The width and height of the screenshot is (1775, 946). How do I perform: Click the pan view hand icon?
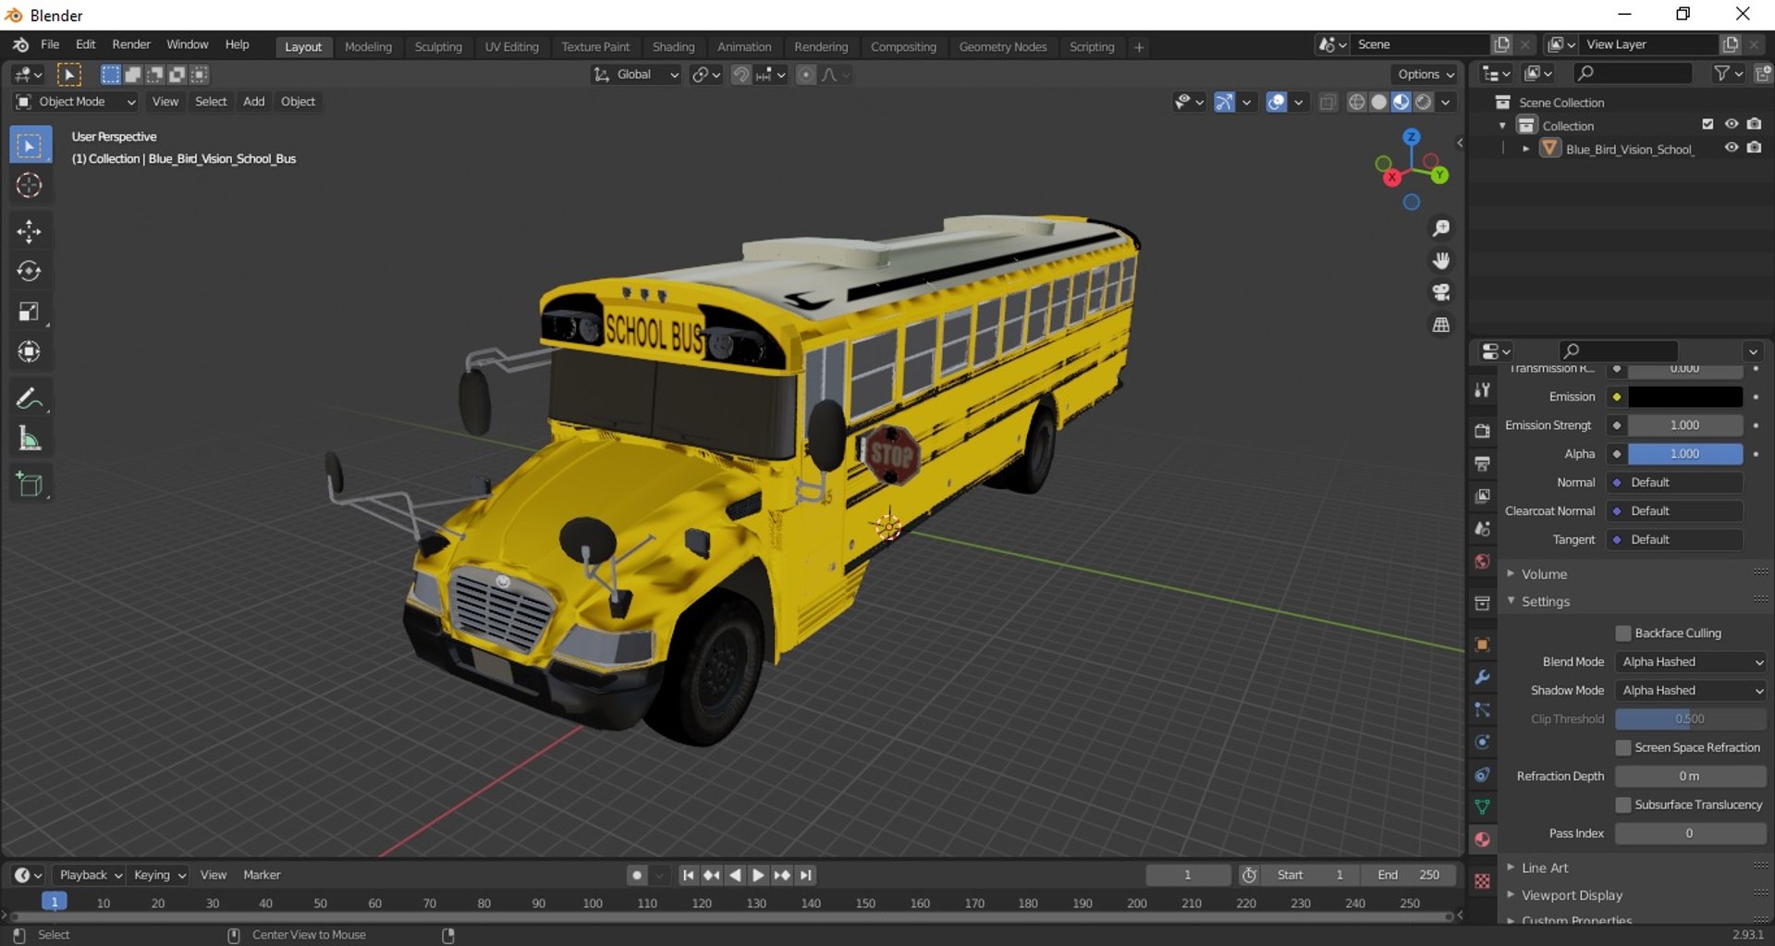(x=1440, y=261)
